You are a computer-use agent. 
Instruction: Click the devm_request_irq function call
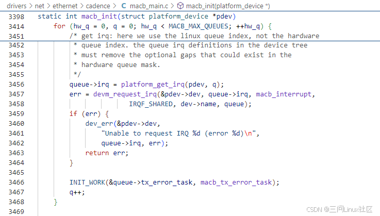point(125,94)
